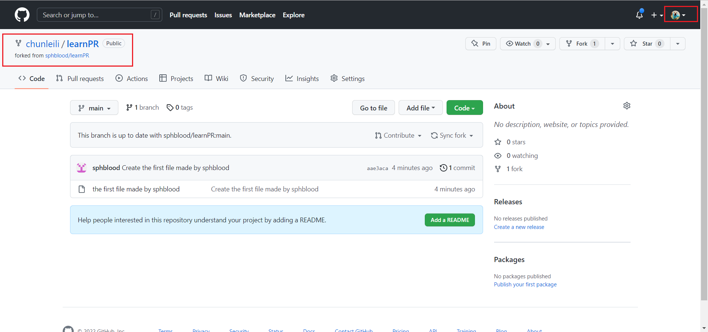Image resolution: width=708 pixels, height=332 pixels.
Task: Go to Marketplace
Action: (257, 15)
